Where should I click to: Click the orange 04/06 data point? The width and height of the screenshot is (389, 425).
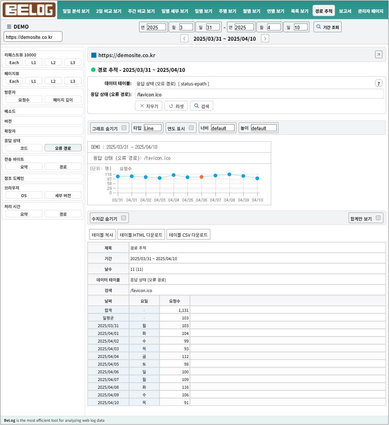point(201,177)
